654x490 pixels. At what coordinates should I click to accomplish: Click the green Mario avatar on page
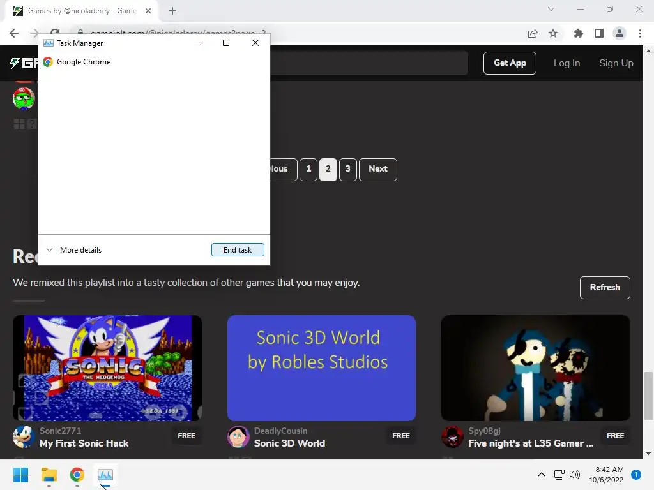24,99
